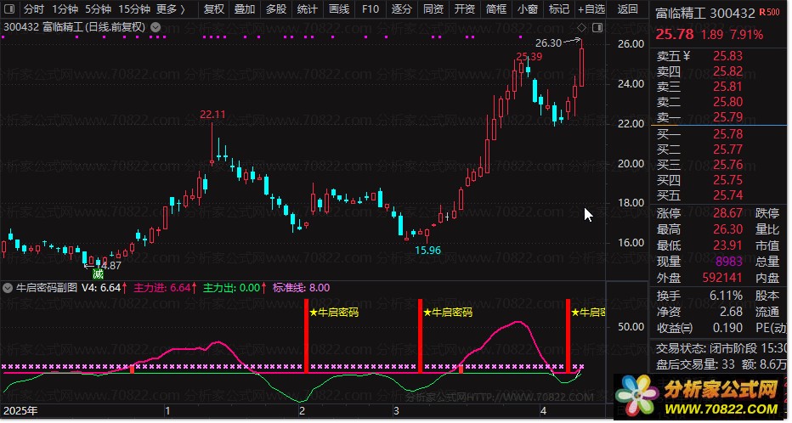The height and width of the screenshot is (423, 792).
Task: Click diamond icon at chart top right
Action: pyautogui.click(x=582, y=28)
